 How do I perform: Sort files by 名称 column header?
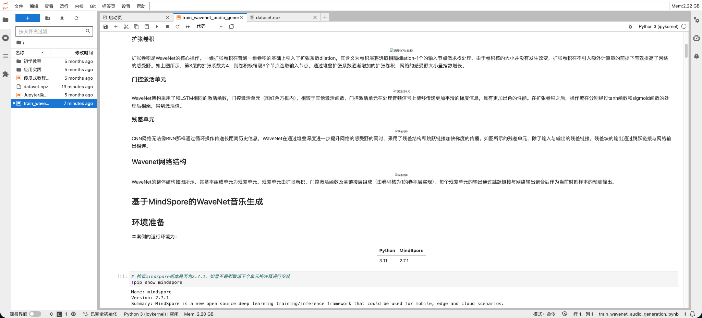(x=31, y=53)
